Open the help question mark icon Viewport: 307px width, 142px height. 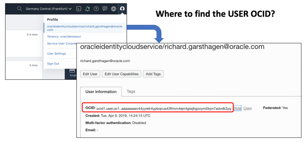click(x=96, y=9)
